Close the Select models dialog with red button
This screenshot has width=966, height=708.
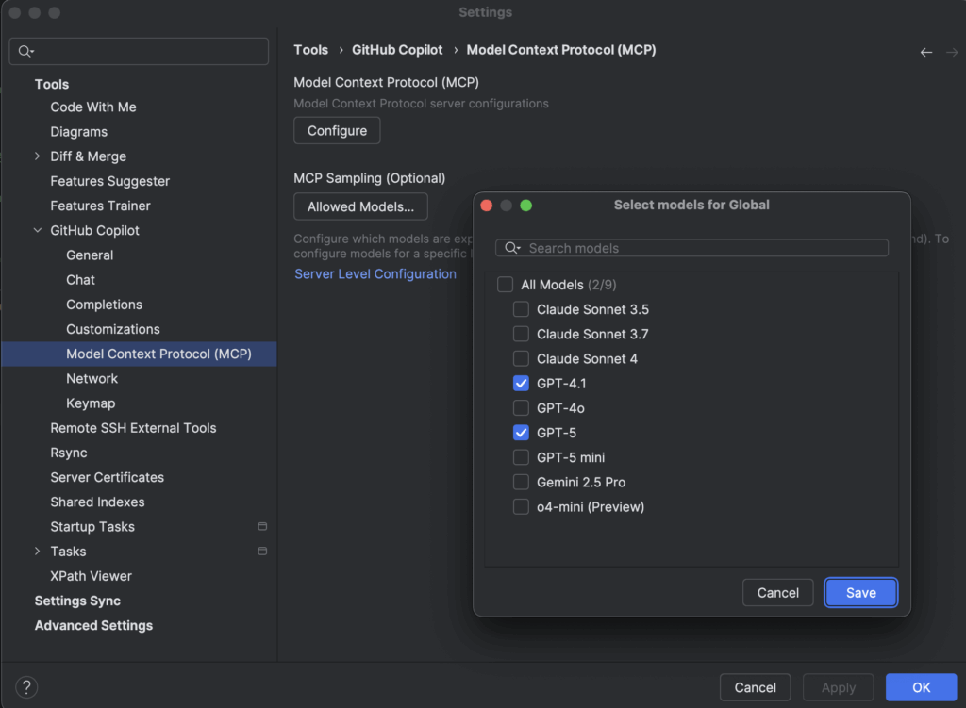coord(487,205)
